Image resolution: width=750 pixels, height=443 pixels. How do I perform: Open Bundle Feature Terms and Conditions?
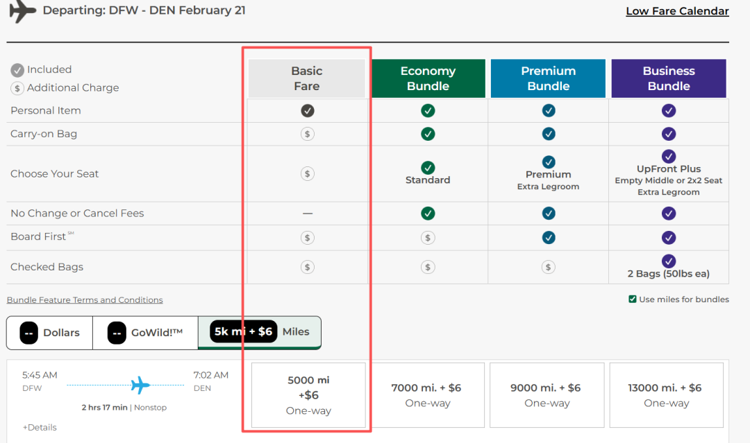[85, 300]
